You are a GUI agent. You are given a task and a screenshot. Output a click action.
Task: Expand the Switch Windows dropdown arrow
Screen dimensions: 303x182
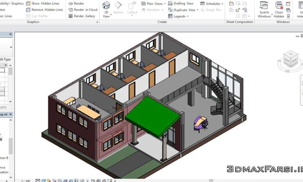point(272,14)
